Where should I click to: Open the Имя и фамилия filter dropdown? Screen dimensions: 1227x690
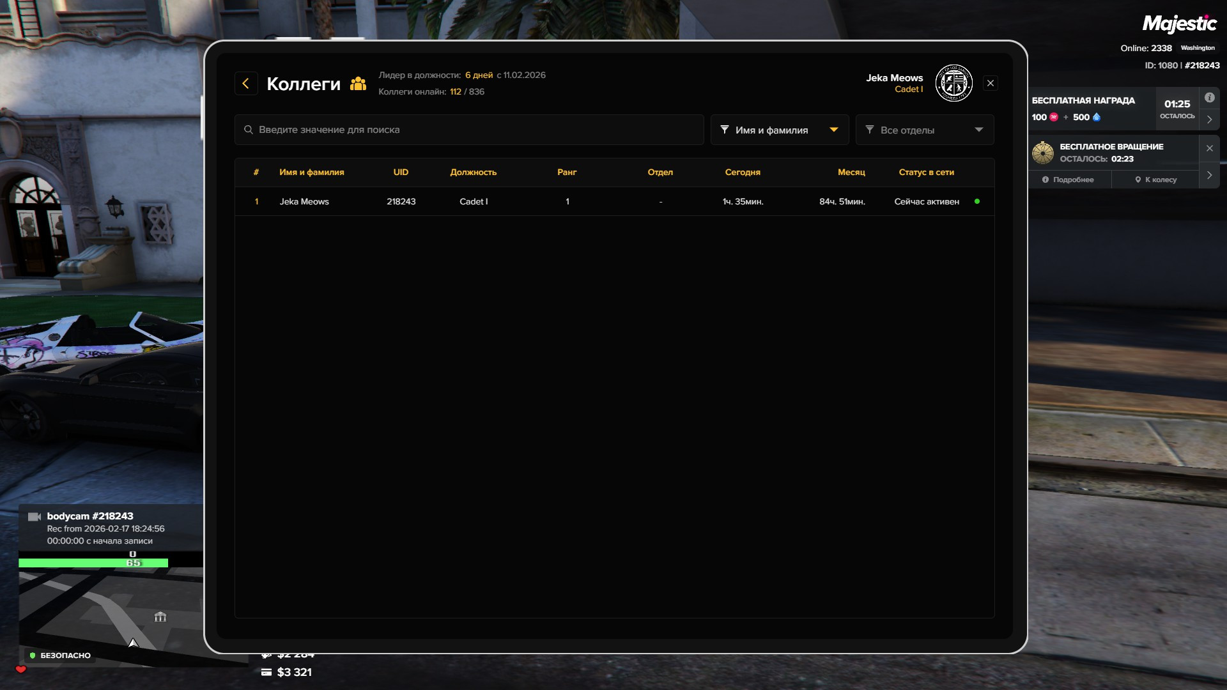coord(779,130)
